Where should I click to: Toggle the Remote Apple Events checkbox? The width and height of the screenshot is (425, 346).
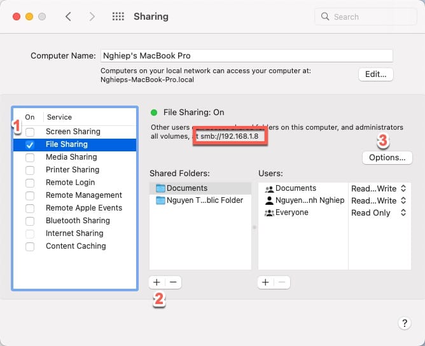click(x=30, y=209)
